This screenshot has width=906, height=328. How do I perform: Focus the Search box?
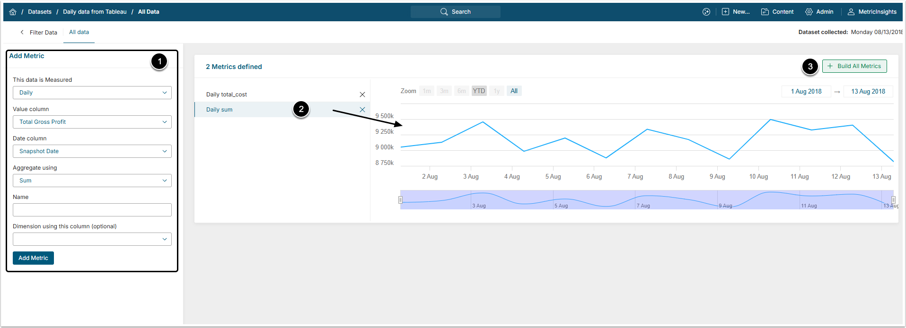456,12
